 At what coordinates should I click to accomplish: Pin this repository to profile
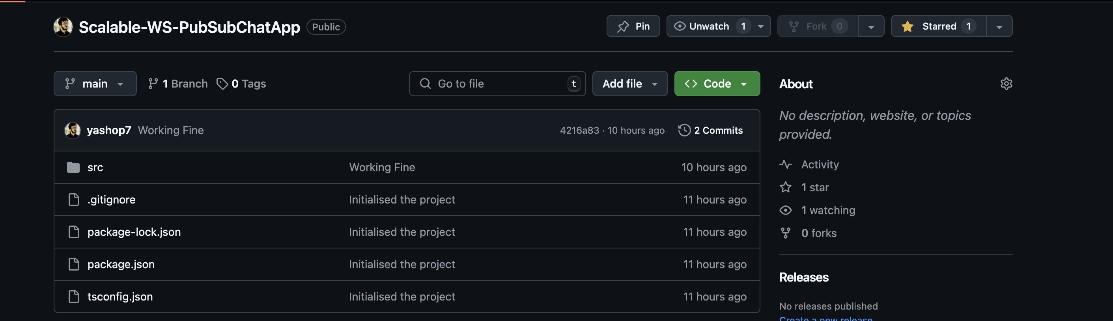tap(633, 26)
